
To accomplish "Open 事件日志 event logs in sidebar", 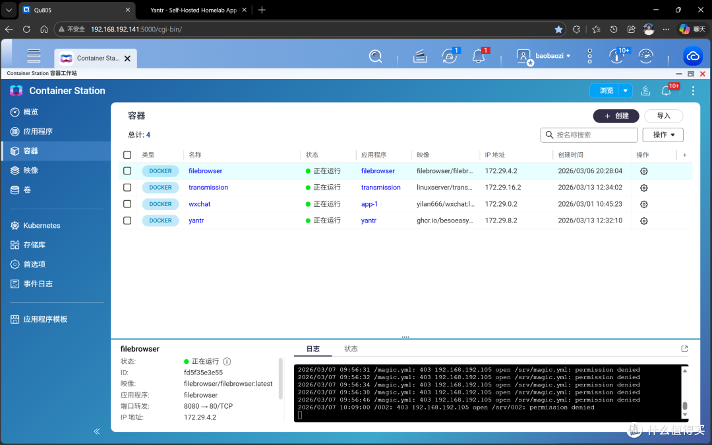I will pos(55,284).
